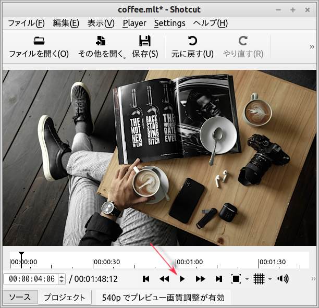This screenshot has height=308, width=319.
Task: Skip to the end of the clip
Action: (x=219, y=279)
